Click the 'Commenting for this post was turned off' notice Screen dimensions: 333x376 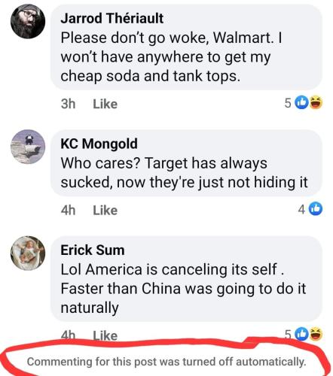pos(166,362)
